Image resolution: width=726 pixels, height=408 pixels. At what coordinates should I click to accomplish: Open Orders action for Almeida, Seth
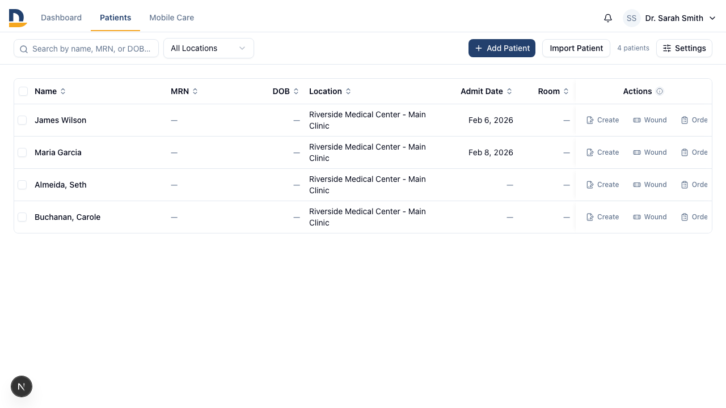(694, 185)
